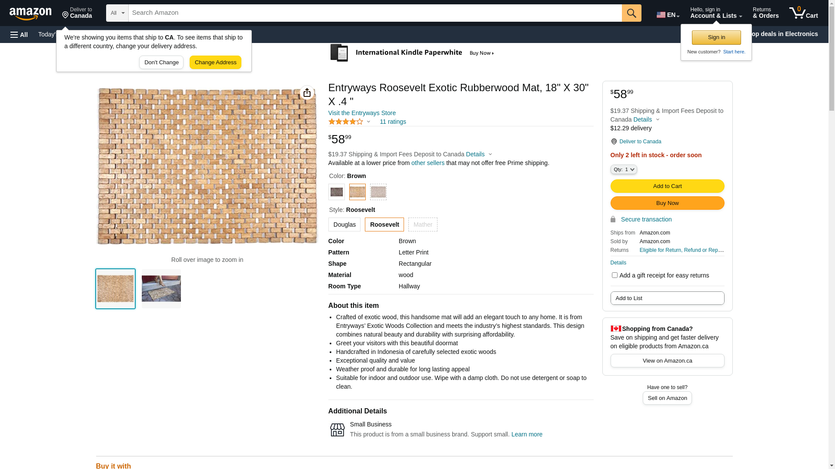
Task: Click the star rating icons
Action: tap(346, 122)
